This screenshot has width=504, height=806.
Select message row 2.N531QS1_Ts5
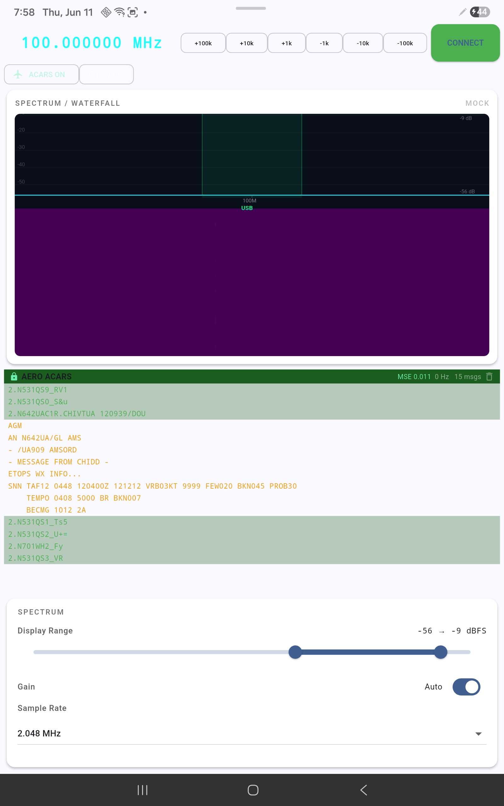(252, 522)
